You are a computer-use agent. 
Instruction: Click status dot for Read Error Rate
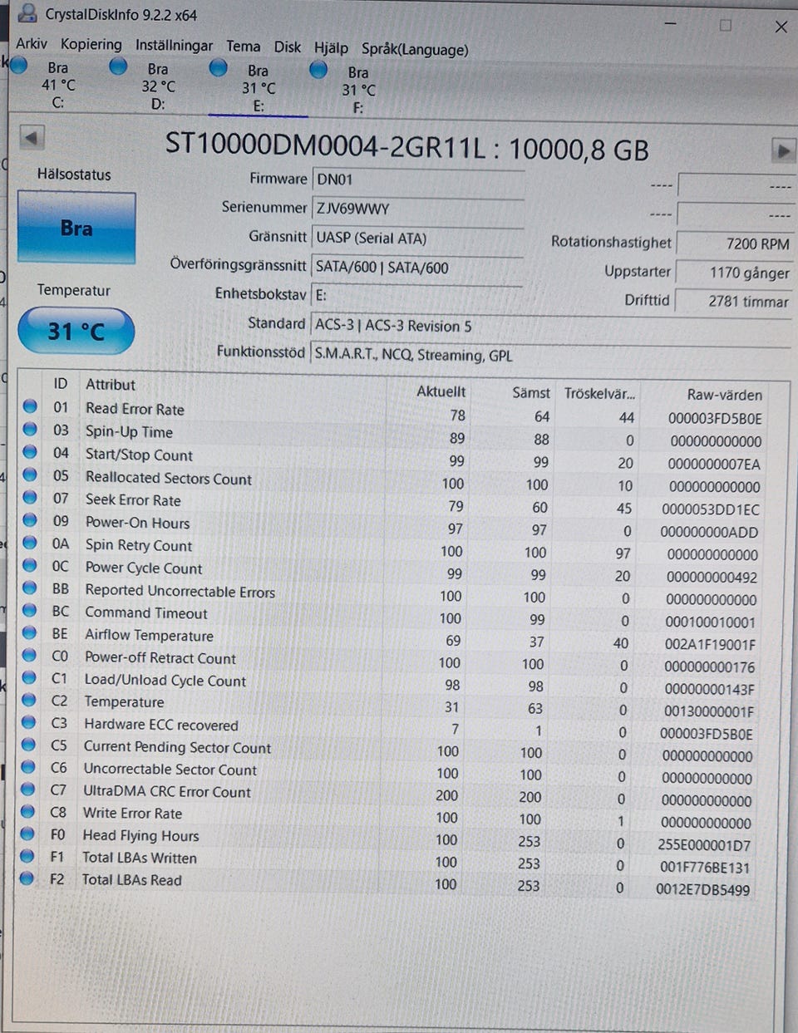[x=30, y=406]
